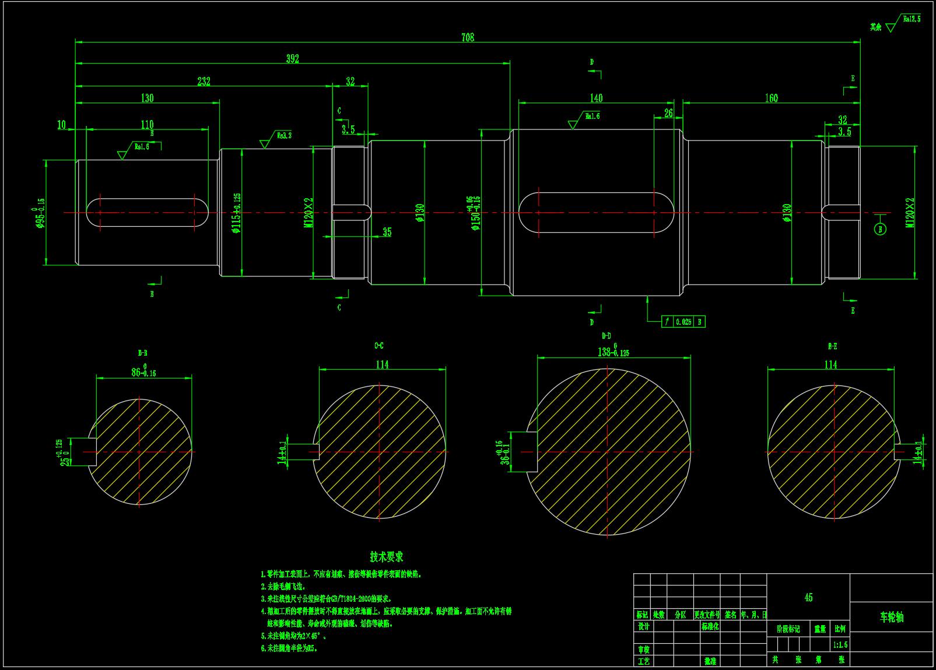This screenshot has width=936, height=670.
Task: Select the B-B hatched cross-section circle
Action: coord(139,452)
